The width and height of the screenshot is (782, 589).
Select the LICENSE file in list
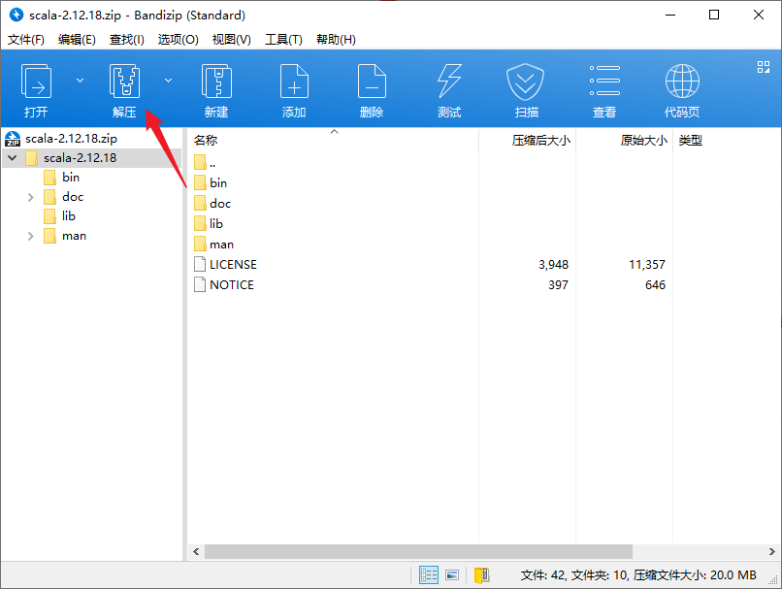pyautogui.click(x=233, y=264)
